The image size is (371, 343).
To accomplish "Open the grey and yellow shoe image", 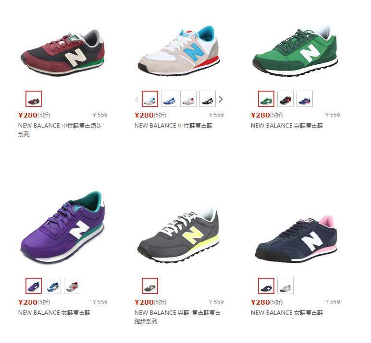I will 178,235.
